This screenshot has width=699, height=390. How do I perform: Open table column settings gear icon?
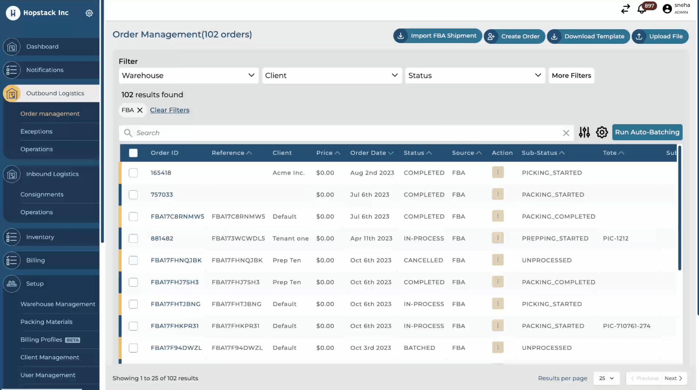[602, 132]
